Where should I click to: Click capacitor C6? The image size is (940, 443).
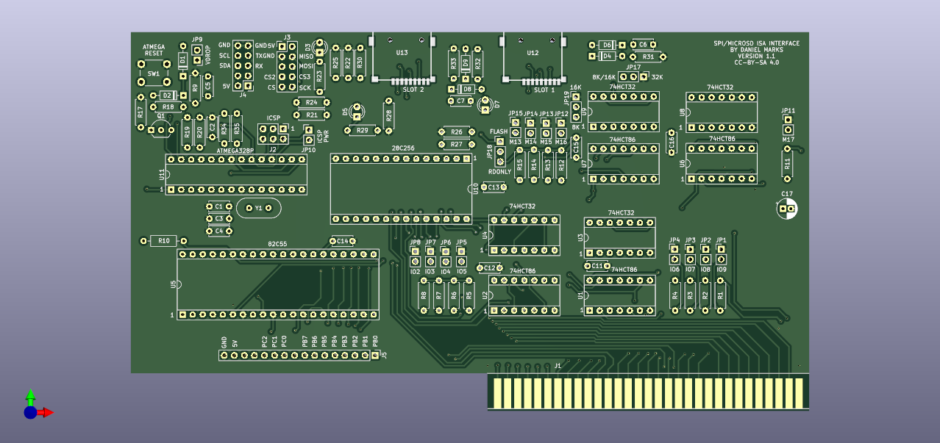point(643,44)
